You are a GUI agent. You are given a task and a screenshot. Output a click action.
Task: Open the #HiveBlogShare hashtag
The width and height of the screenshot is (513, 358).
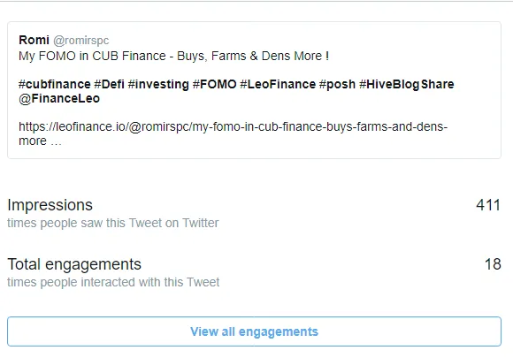[x=407, y=84]
